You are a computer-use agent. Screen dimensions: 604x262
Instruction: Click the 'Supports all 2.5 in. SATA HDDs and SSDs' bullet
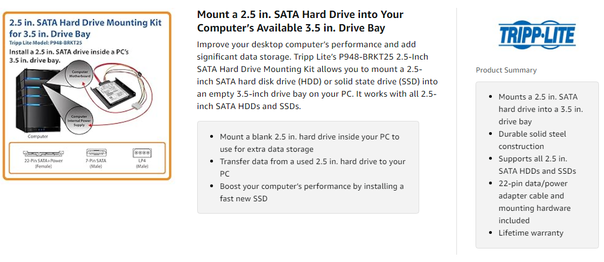tap(537, 165)
